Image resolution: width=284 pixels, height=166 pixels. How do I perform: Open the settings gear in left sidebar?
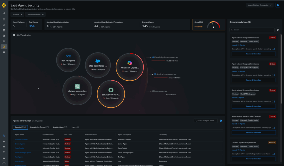[4, 52]
